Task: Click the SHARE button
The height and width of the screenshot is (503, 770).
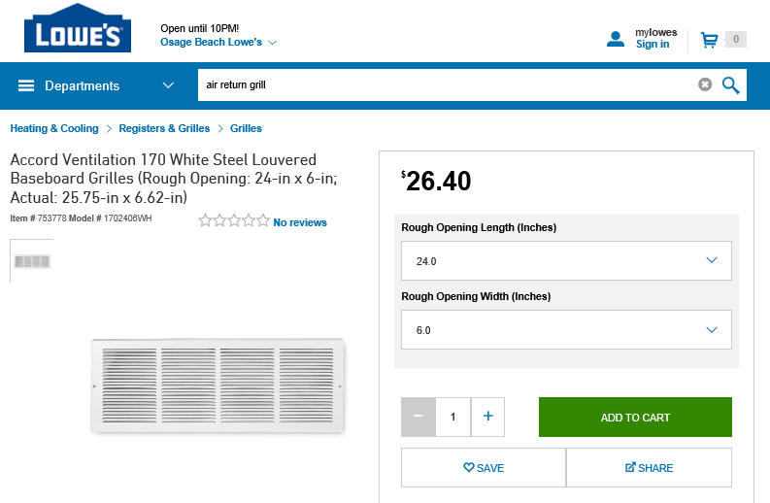Action: (x=649, y=468)
